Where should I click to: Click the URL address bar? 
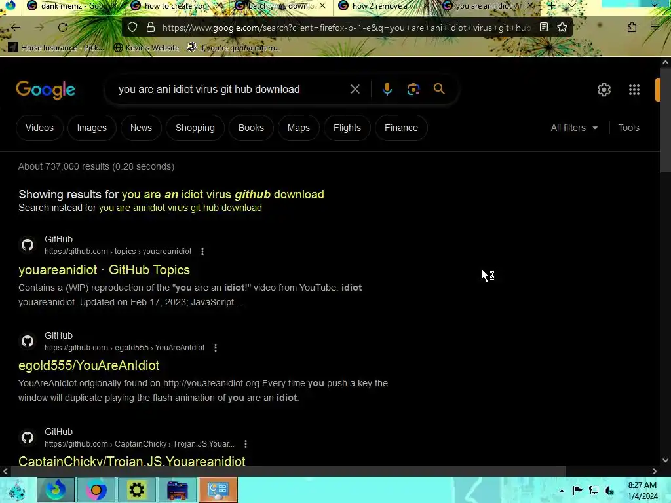pos(346,28)
